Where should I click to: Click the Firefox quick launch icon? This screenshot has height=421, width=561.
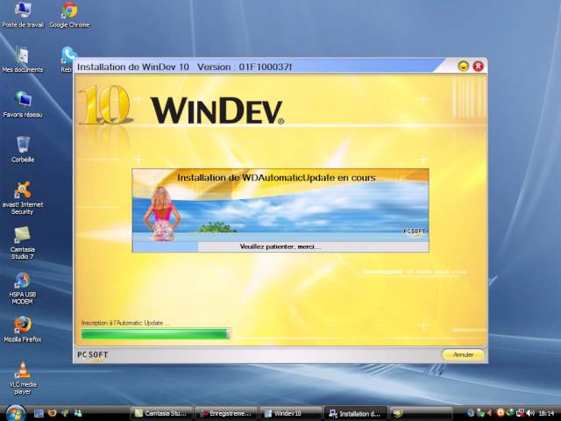click(x=53, y=413)
